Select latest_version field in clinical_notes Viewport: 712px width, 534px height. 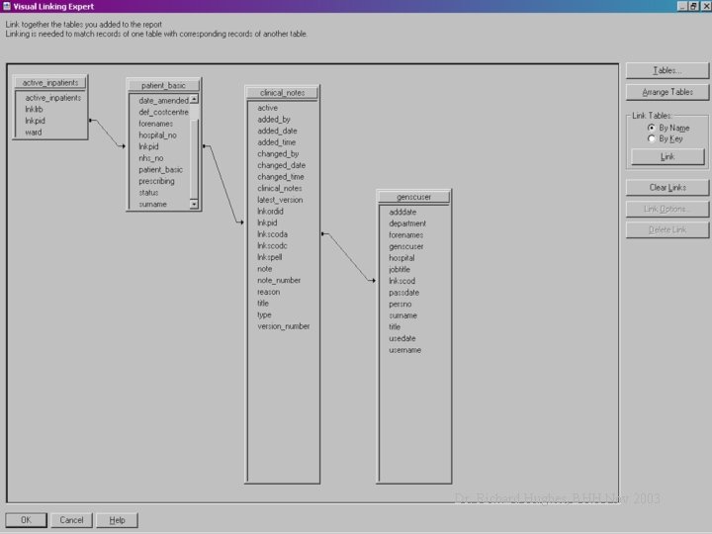(280, 200)
